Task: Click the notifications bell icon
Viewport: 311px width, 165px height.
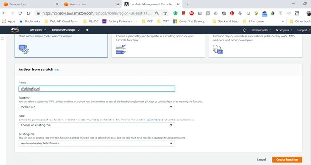Action: click(245, 30)
